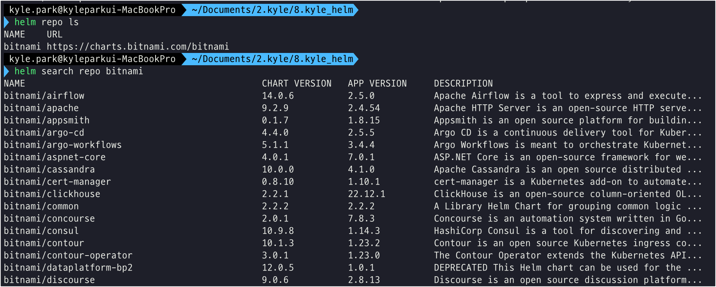This screenshot has height=287, width=716.
Task: Click chart version 12.0.5 for dataplatform-bp2
Action: [278, 268]
